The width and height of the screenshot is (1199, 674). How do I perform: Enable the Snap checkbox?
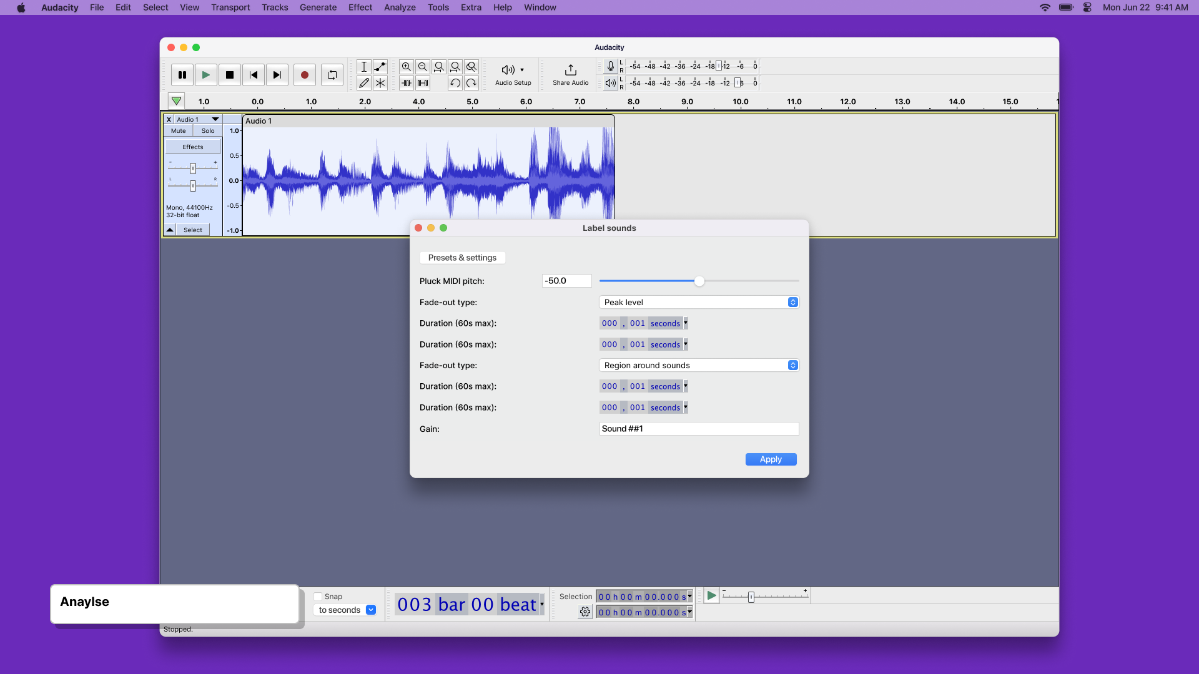(319, 596)
